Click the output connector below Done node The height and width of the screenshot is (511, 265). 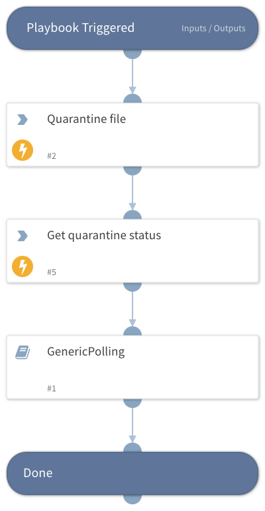coord(132,499)
